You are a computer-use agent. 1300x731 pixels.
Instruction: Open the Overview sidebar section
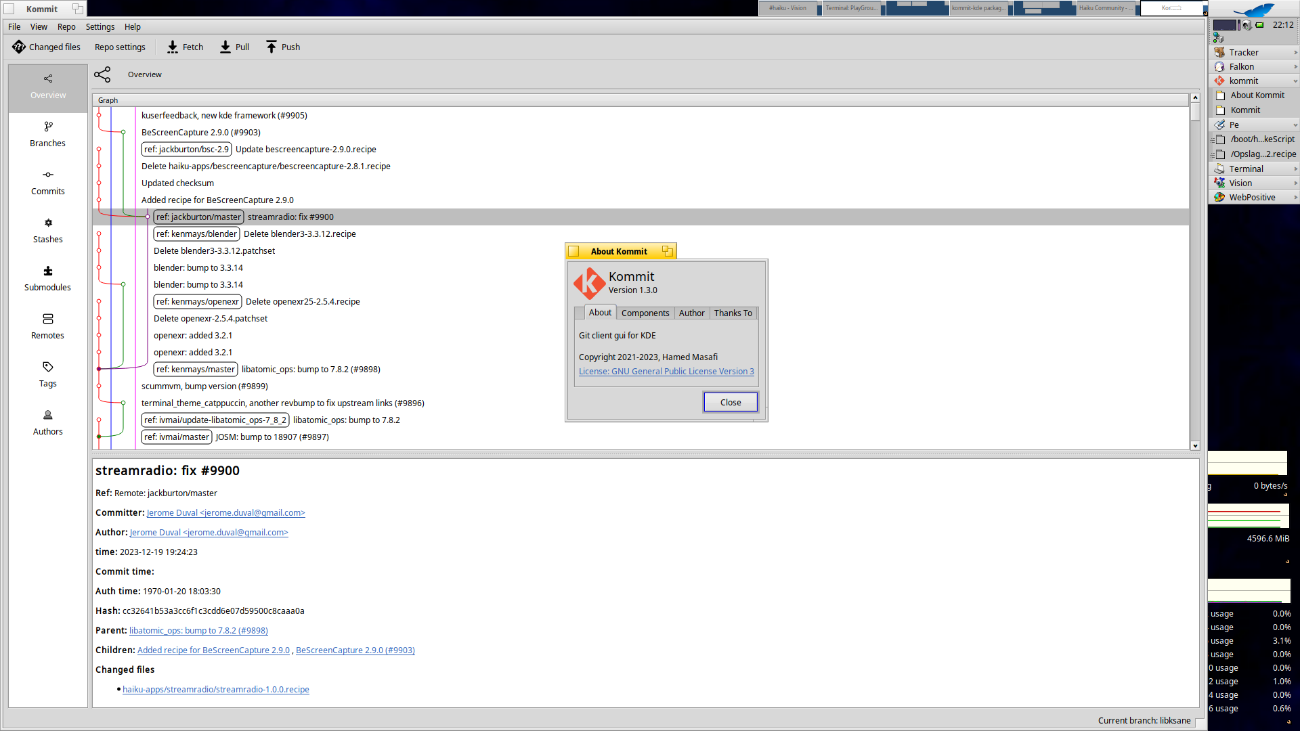coord(48,87)
